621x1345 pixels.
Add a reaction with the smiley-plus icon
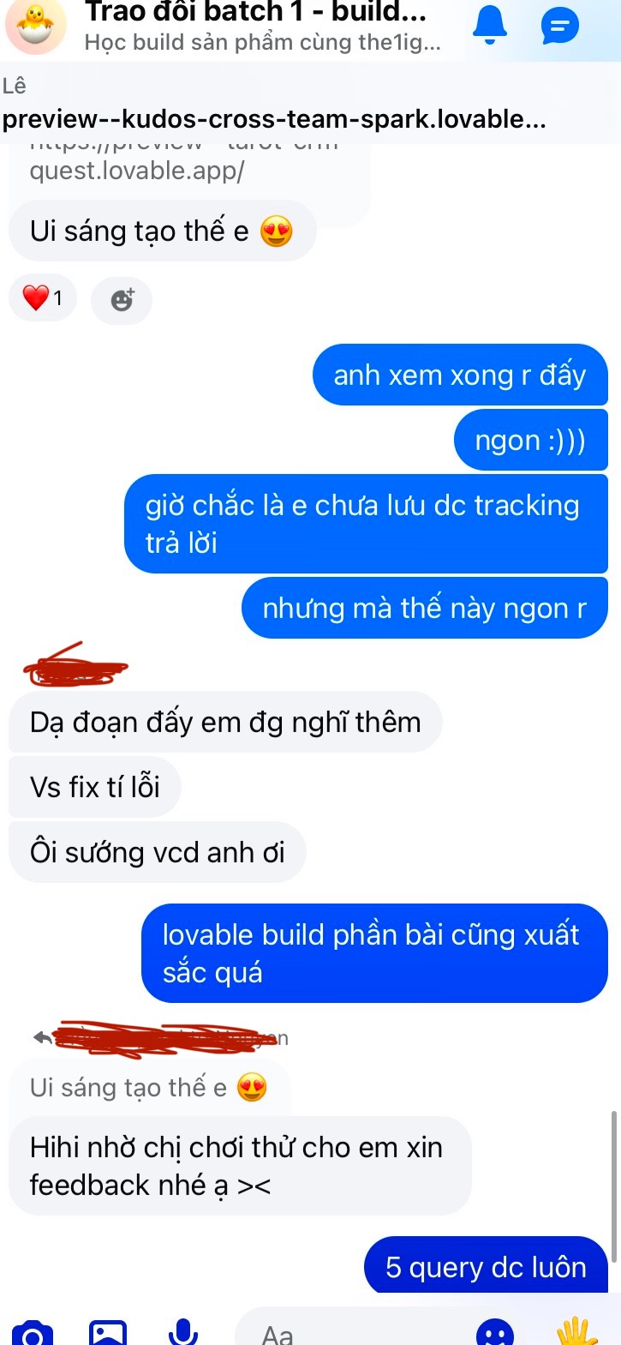pos(122,299)
